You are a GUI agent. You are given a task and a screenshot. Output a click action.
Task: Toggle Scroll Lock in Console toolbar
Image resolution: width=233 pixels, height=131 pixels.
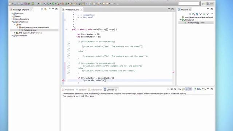point(183,89)
